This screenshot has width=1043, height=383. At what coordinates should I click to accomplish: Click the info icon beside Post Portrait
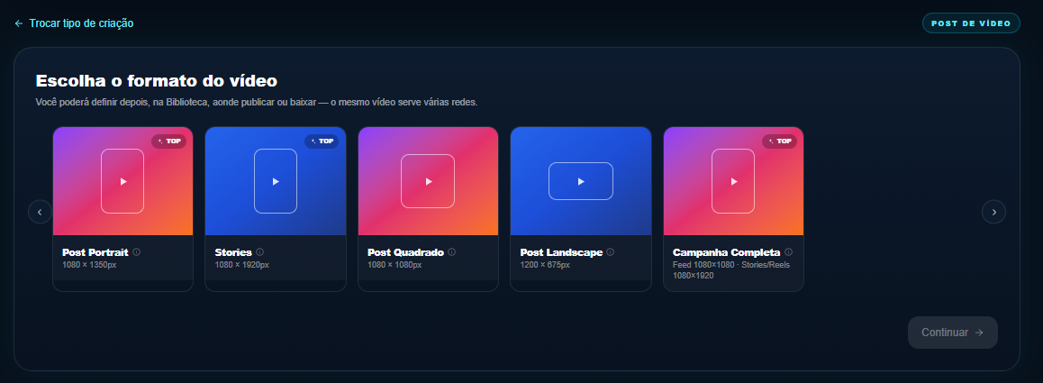click(136, 252)
